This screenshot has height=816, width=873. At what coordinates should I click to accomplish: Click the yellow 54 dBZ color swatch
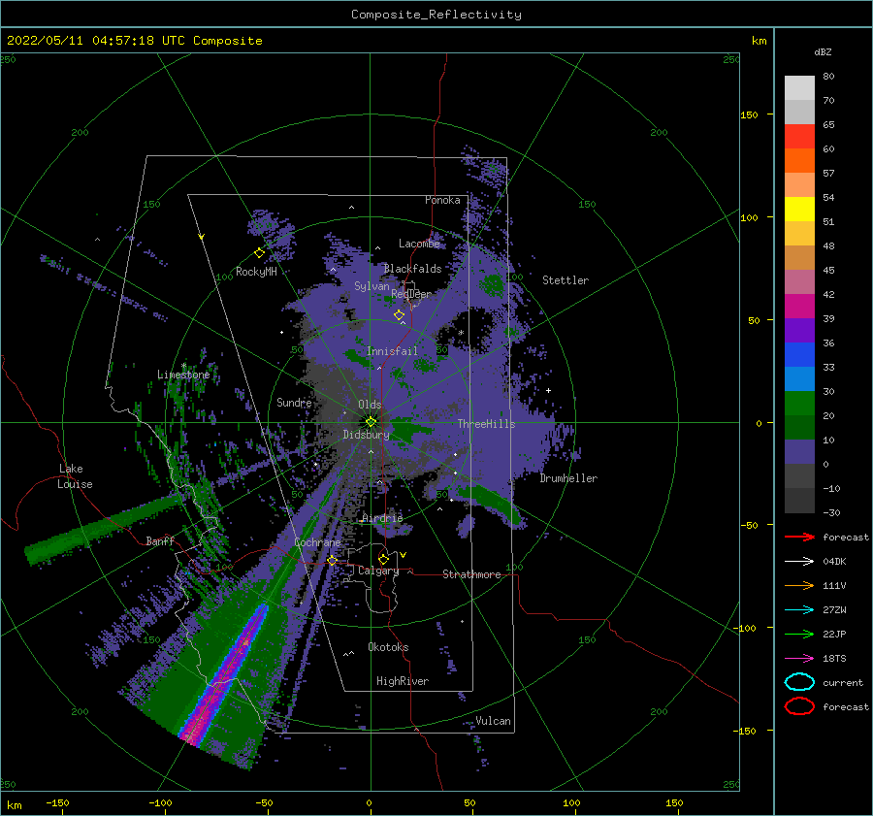[x=799, y=209]
